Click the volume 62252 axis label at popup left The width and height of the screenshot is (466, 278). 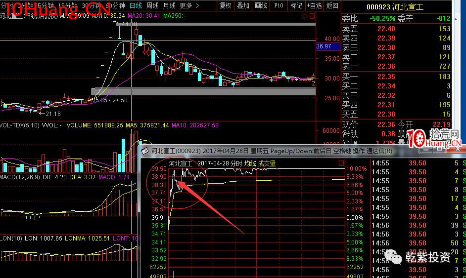pos(158,267)
